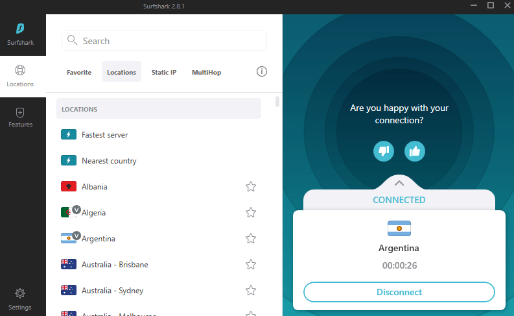514x316 pixels.
Task: Click the lightning icon for Nearest country
Action: (69, 160)
